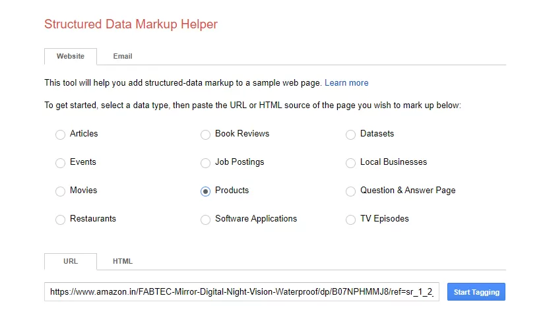Switch to the HTML input tab

[x=123, y=262]
